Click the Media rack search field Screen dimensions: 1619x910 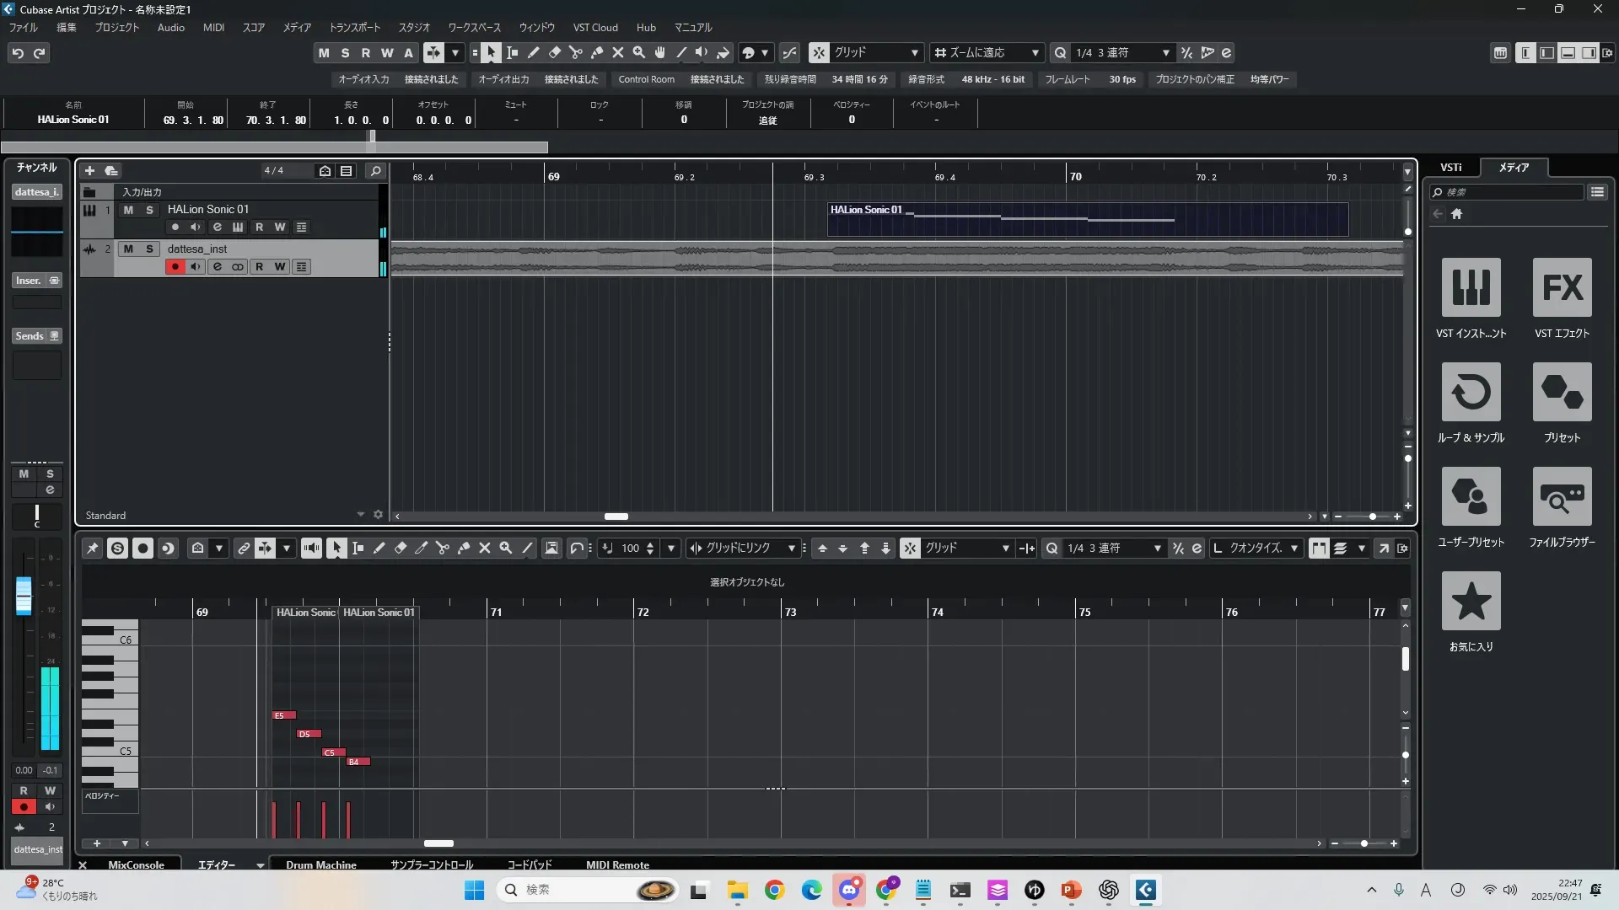pos(1509,192)
